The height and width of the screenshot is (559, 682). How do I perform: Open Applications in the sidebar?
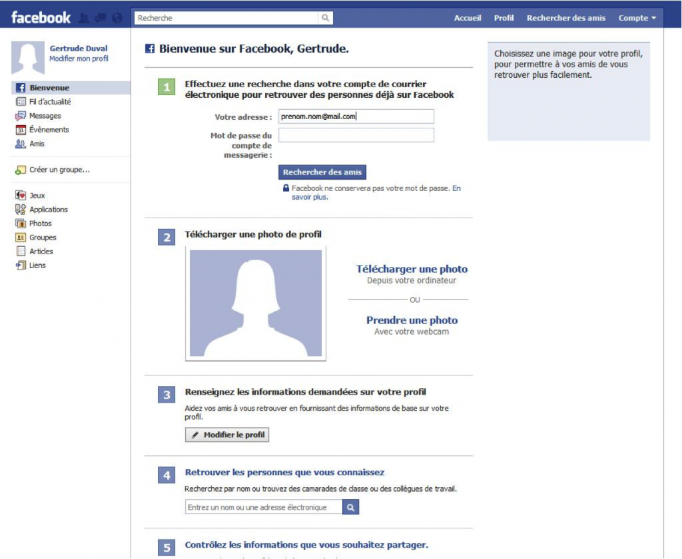tap(48, 210)
